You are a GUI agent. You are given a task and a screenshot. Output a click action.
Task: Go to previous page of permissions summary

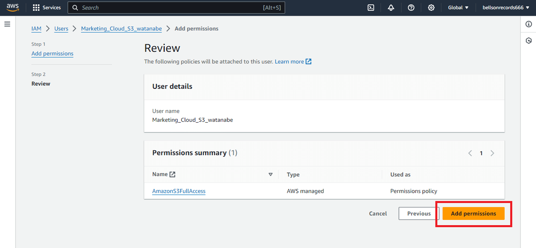[x=470, y=153]
